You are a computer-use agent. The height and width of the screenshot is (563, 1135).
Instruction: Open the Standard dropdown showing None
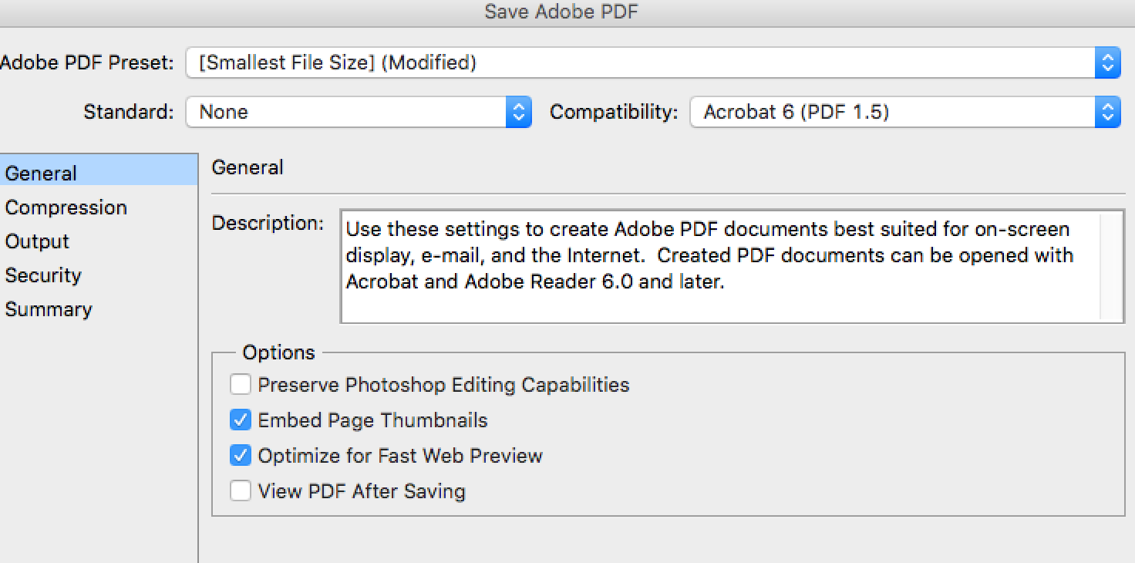point(347,113)
